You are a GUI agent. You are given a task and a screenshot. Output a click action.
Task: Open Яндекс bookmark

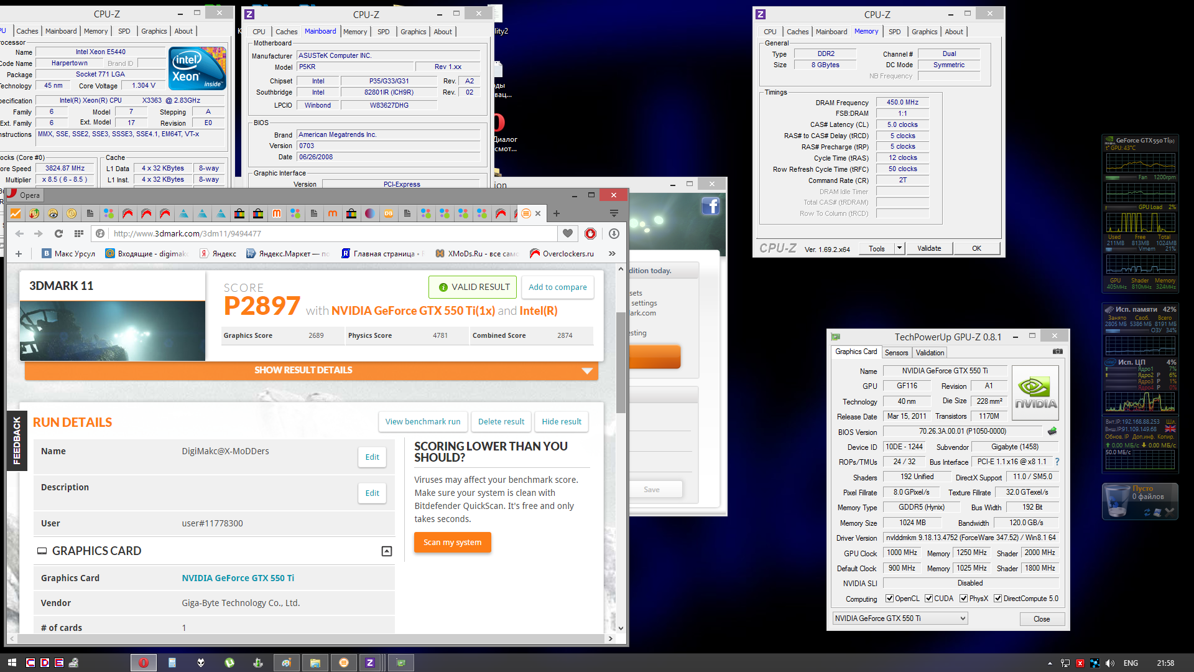[x=218, y=253]
